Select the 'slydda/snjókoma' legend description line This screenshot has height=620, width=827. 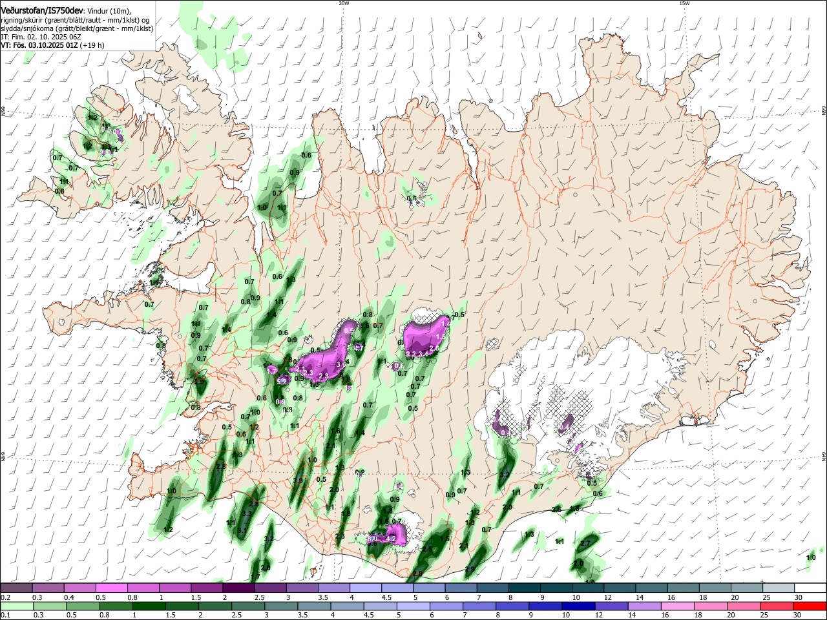(x=77, y=29)
